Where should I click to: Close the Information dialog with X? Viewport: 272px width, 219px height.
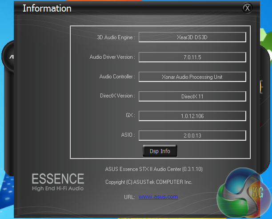click(247, 8)
